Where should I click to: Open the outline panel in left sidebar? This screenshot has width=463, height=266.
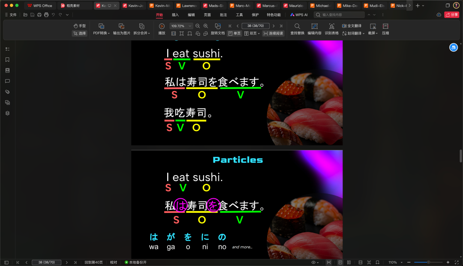click(x=7, y=49)
